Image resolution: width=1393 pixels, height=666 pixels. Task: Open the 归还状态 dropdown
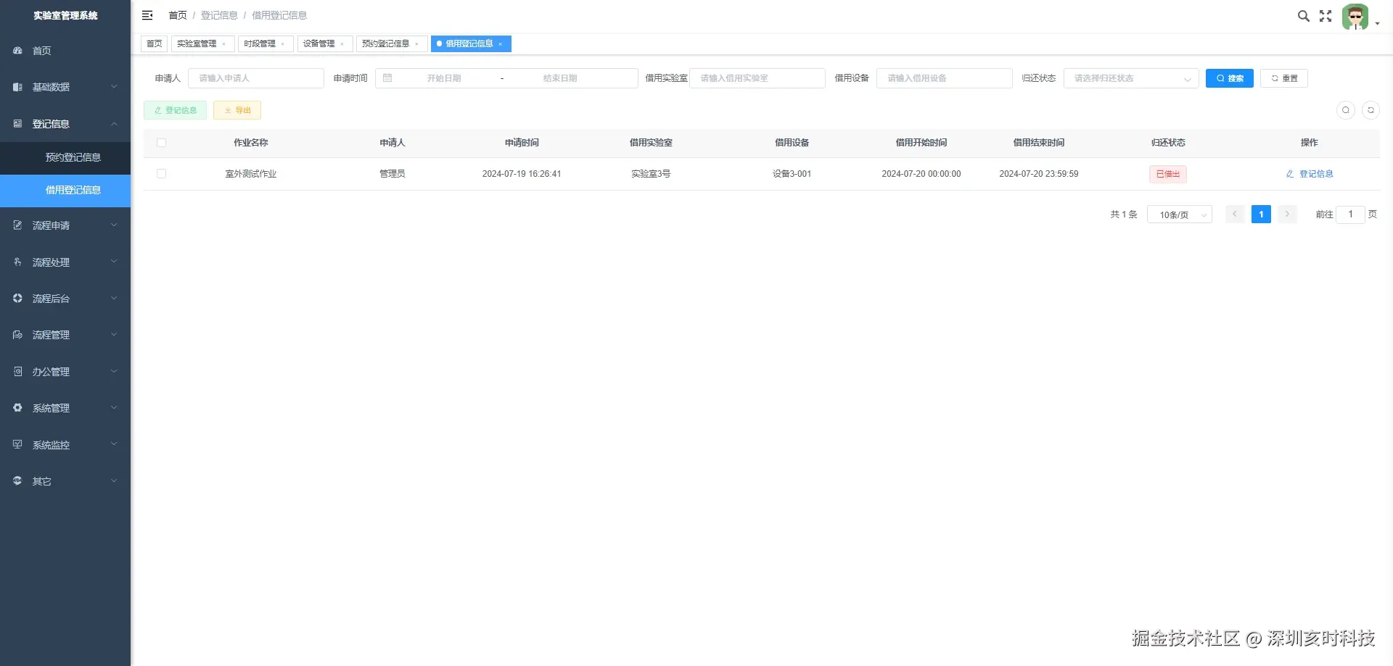pyautogui.click(x=1131, y=78)
